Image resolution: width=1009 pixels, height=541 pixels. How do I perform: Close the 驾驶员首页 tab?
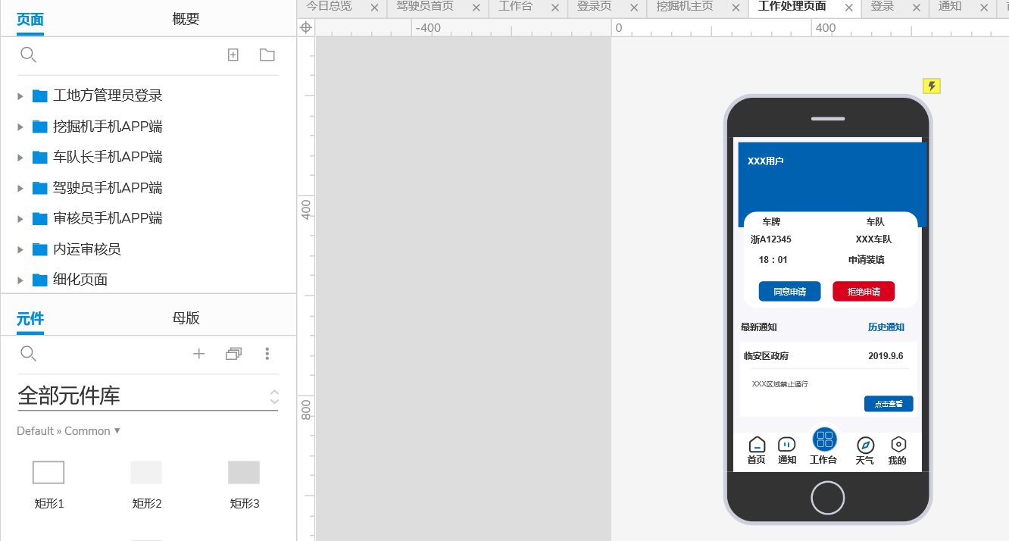tap(476, 8)
